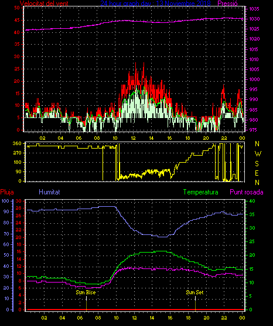Click the '22' rain axis value
This screenshot has height=326, width=273.
pyautogui.click(x=18, y=230)
